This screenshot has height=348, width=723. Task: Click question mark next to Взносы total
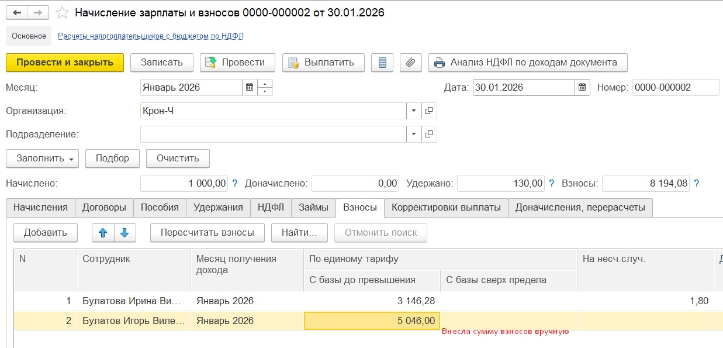pos(696,184)
